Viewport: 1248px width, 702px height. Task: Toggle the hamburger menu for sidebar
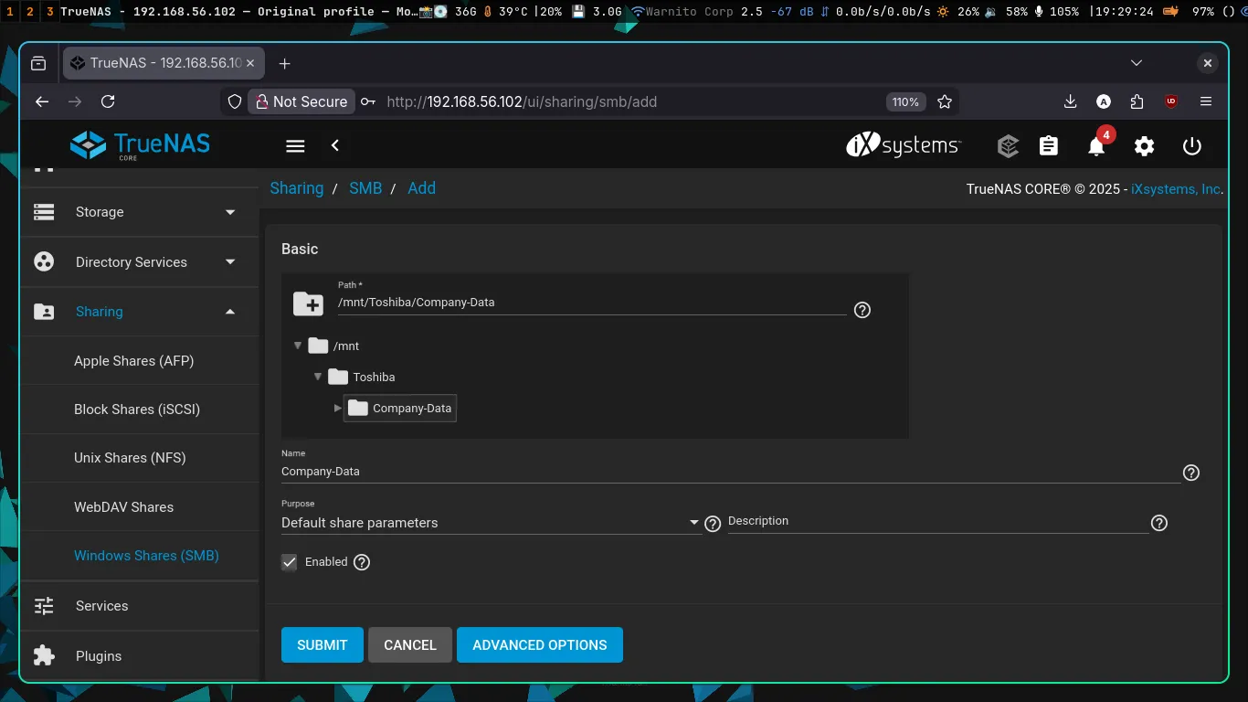point(295,146)
